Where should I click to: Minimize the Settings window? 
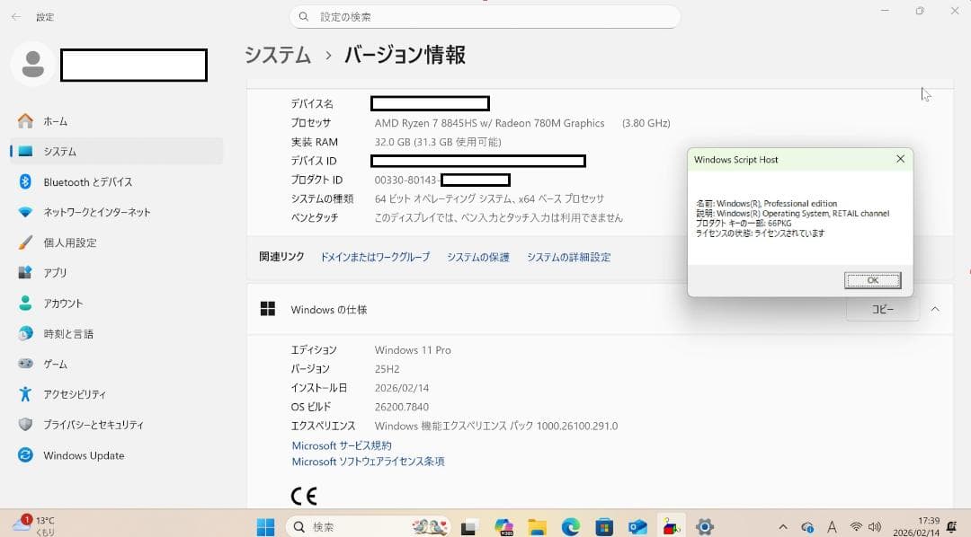pyautogui.click(x=885, y=11)
